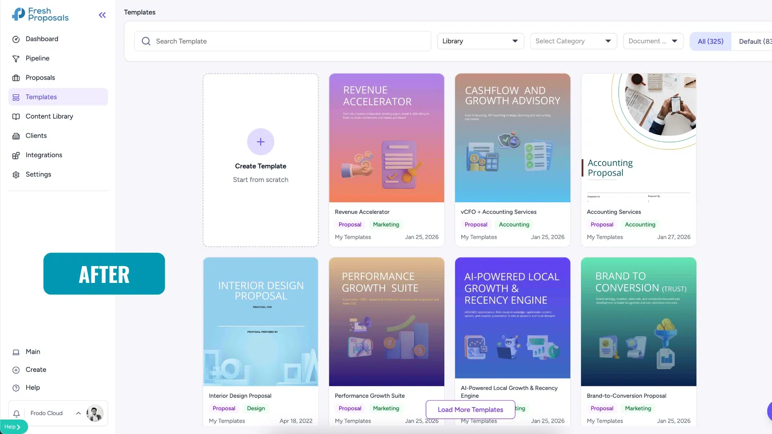
Task: Click Marketing tag on Brand-to-Conversion Proposal
Action: point(638,408)
